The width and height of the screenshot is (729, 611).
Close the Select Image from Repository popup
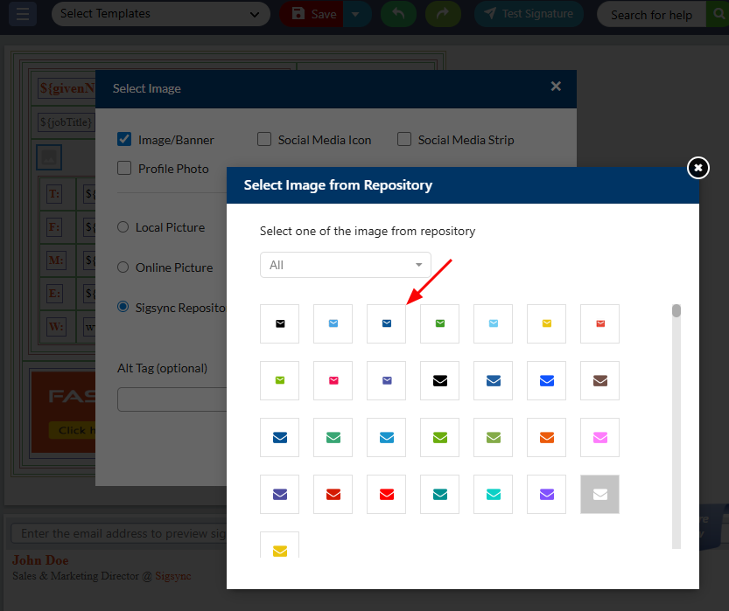[697, 168]
